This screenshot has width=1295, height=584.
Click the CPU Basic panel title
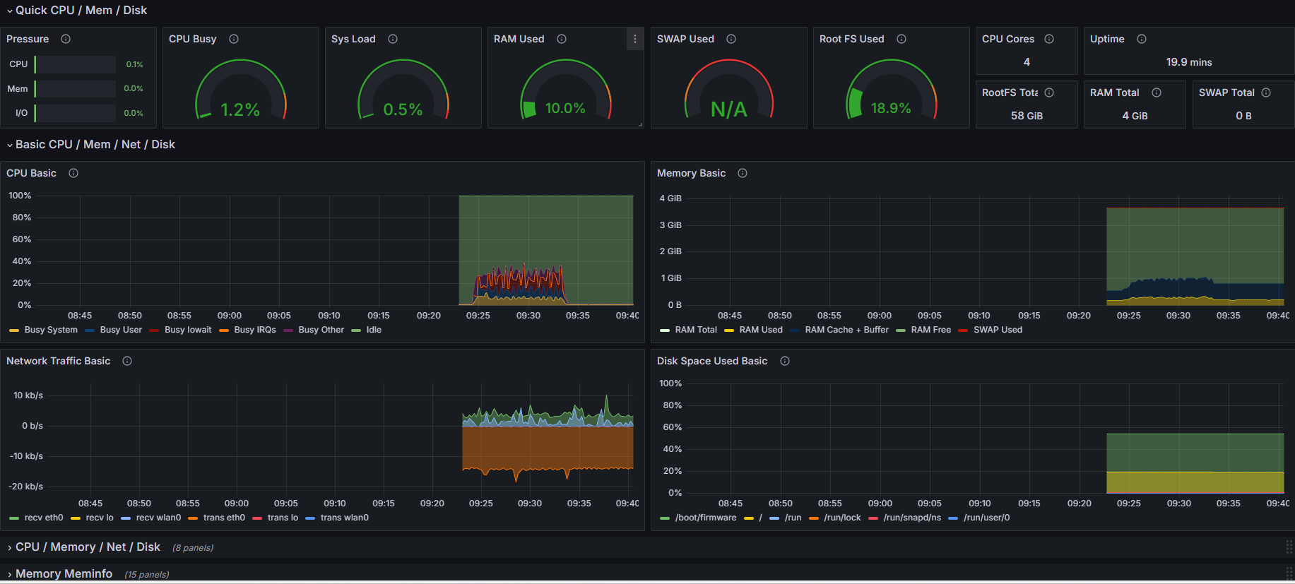click(31, 173)
